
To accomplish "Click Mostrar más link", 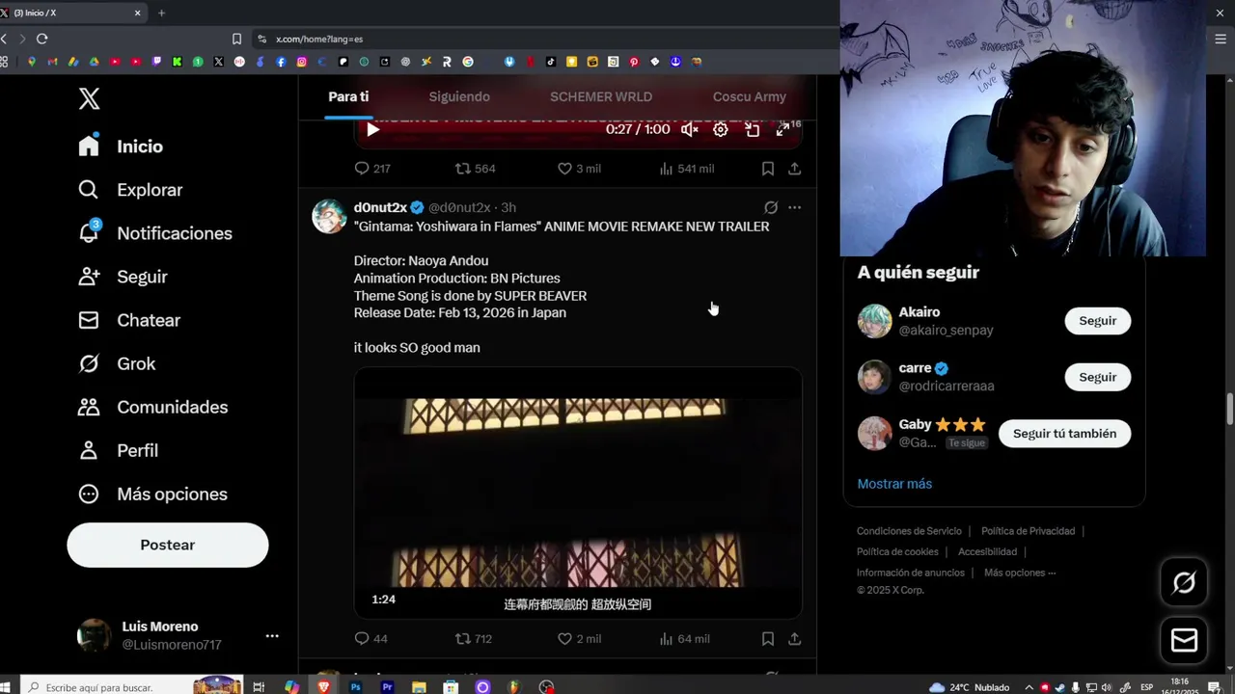I will 894,484.
